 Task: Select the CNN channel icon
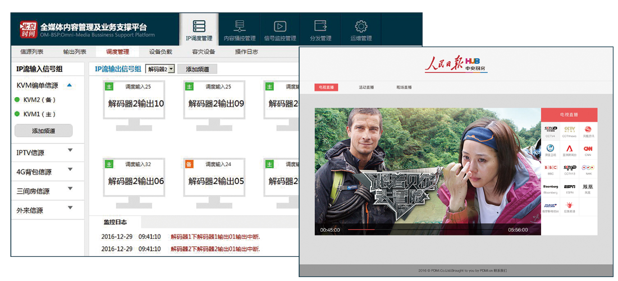click(x=588, y=150)
